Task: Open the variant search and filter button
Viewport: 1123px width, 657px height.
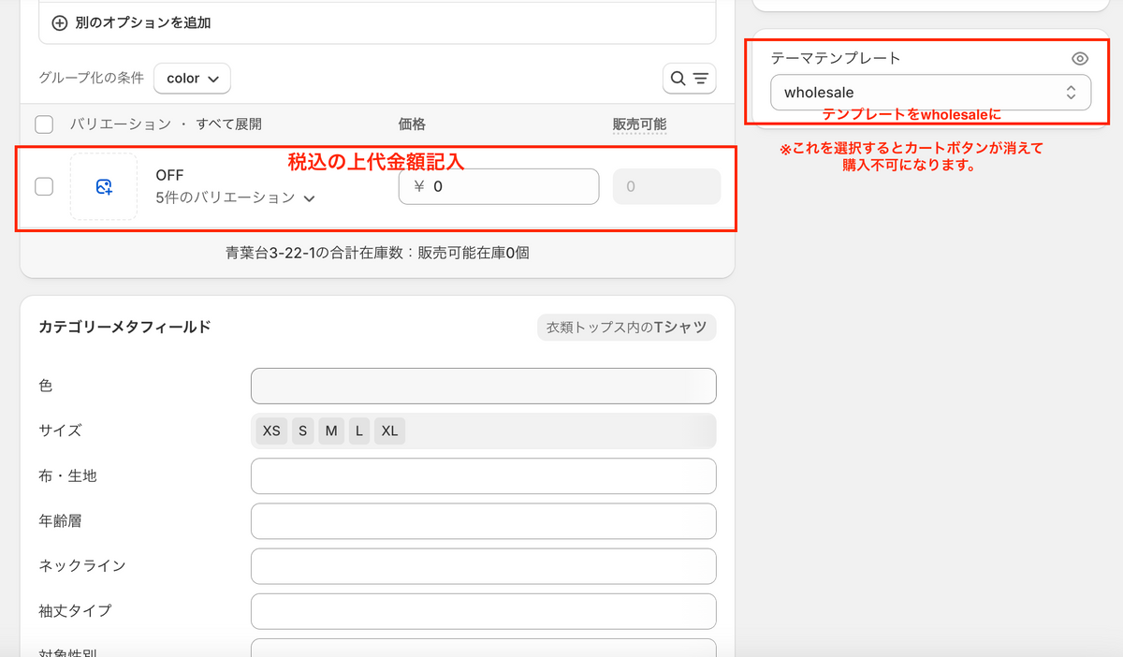Action: (690, 79)
